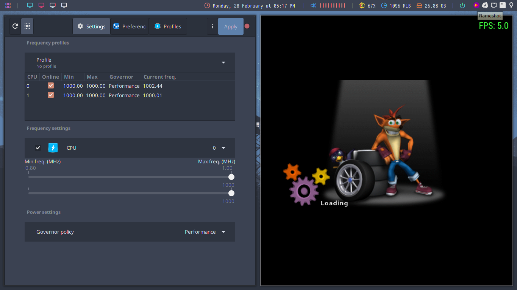Image resolution: width=517 pixels, height=290 pixels.
Task: Click the red clock icon in top bar
Action: tap(207, 6)
